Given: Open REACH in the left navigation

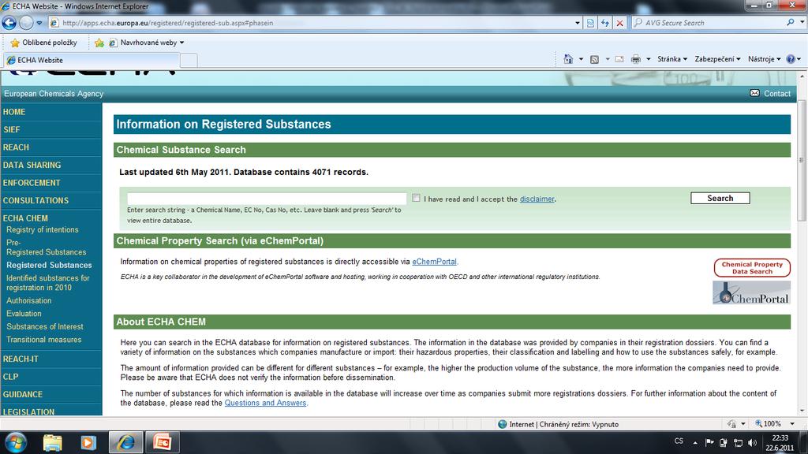Looking at the screenshot, I should pos(16,147).
